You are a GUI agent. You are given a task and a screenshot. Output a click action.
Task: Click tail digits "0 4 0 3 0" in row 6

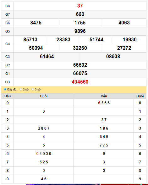tap(44, 154)
